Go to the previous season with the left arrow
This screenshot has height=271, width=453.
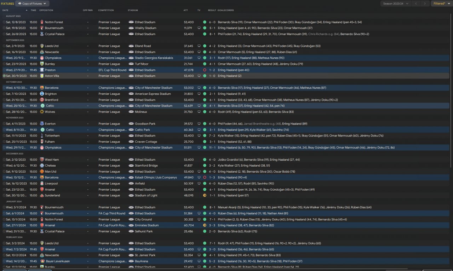point(416,4)
